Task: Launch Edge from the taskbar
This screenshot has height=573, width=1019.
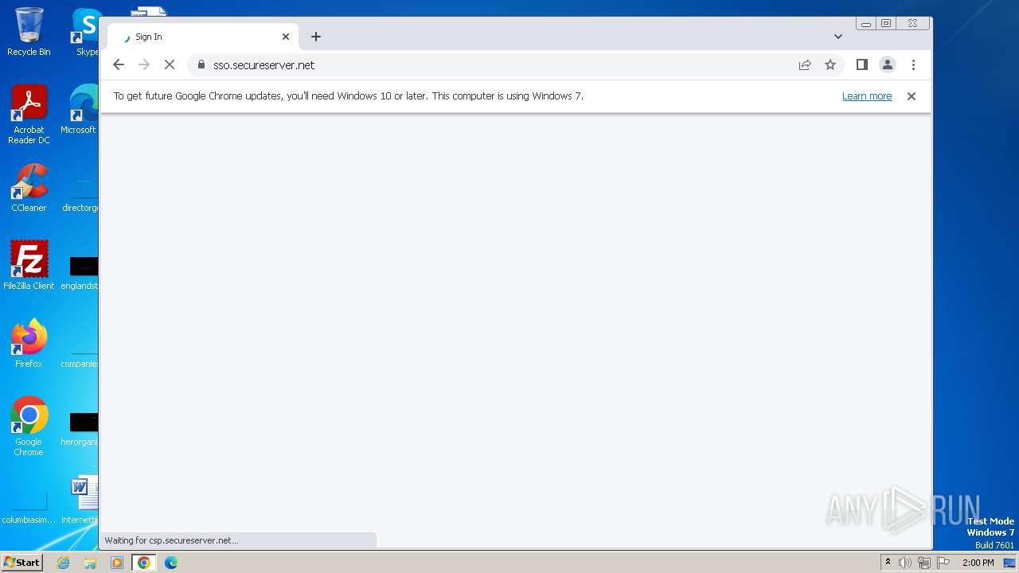Action: click(171, 563)
